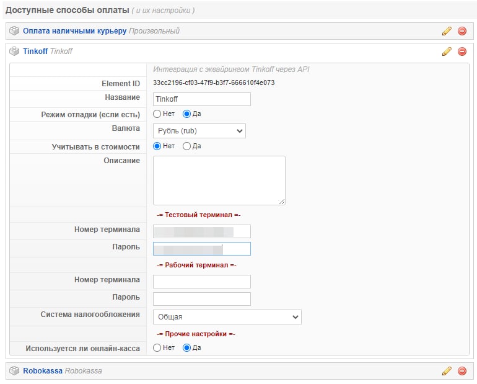Remove Robokassa with its red minus icon

click(x=462, y=371)
